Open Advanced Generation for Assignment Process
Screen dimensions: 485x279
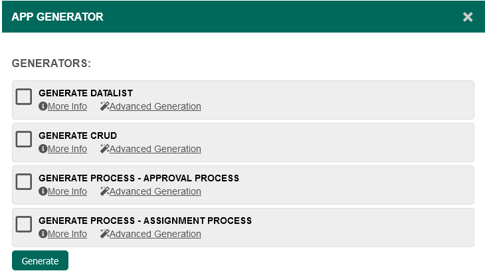(155, 234)
